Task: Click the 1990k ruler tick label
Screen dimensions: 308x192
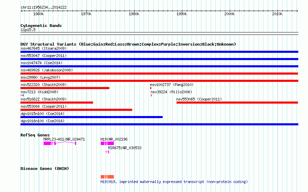Action: point(182,14)
